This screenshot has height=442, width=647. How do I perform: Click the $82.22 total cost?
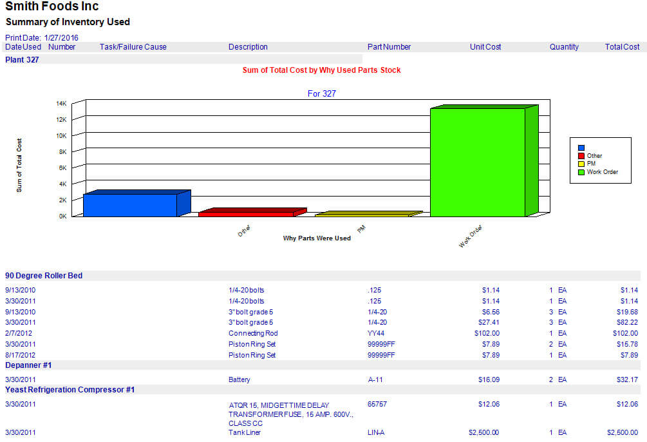point(628,322)
